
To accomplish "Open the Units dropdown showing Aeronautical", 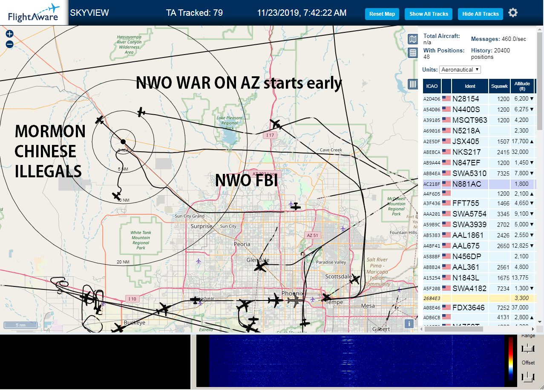I will 461,69.
